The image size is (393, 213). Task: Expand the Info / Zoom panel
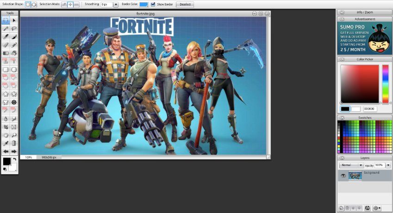click(342, 12)
